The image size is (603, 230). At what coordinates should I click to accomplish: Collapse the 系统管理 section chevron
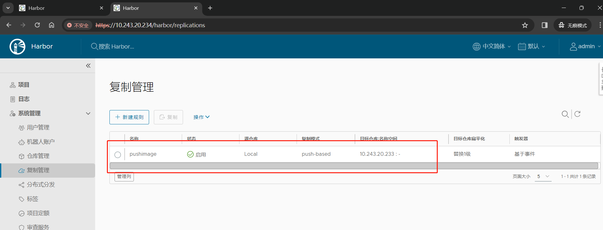pyautogui.click(x=88, y=113)
